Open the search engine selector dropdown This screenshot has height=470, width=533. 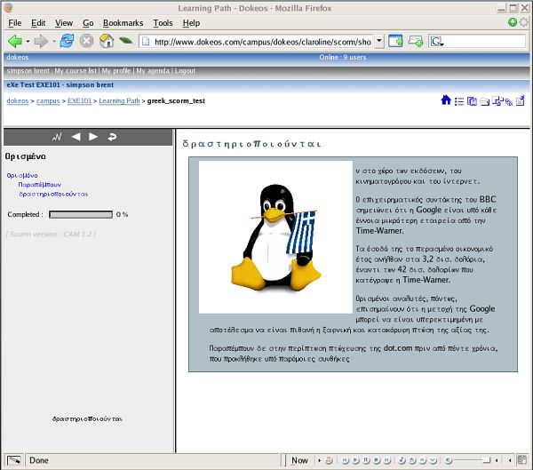click(437, 42)
